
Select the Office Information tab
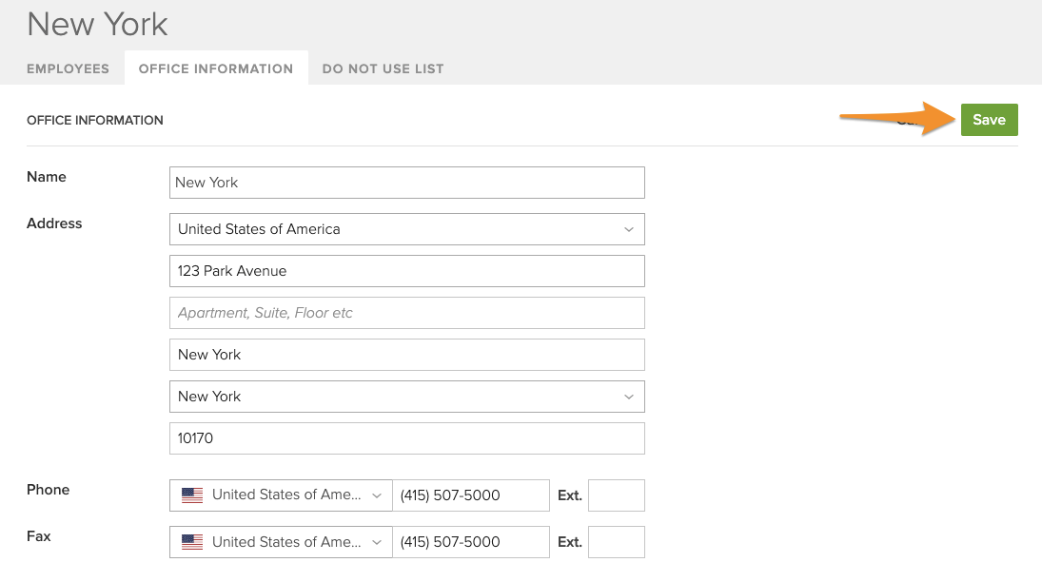point(216,68)
